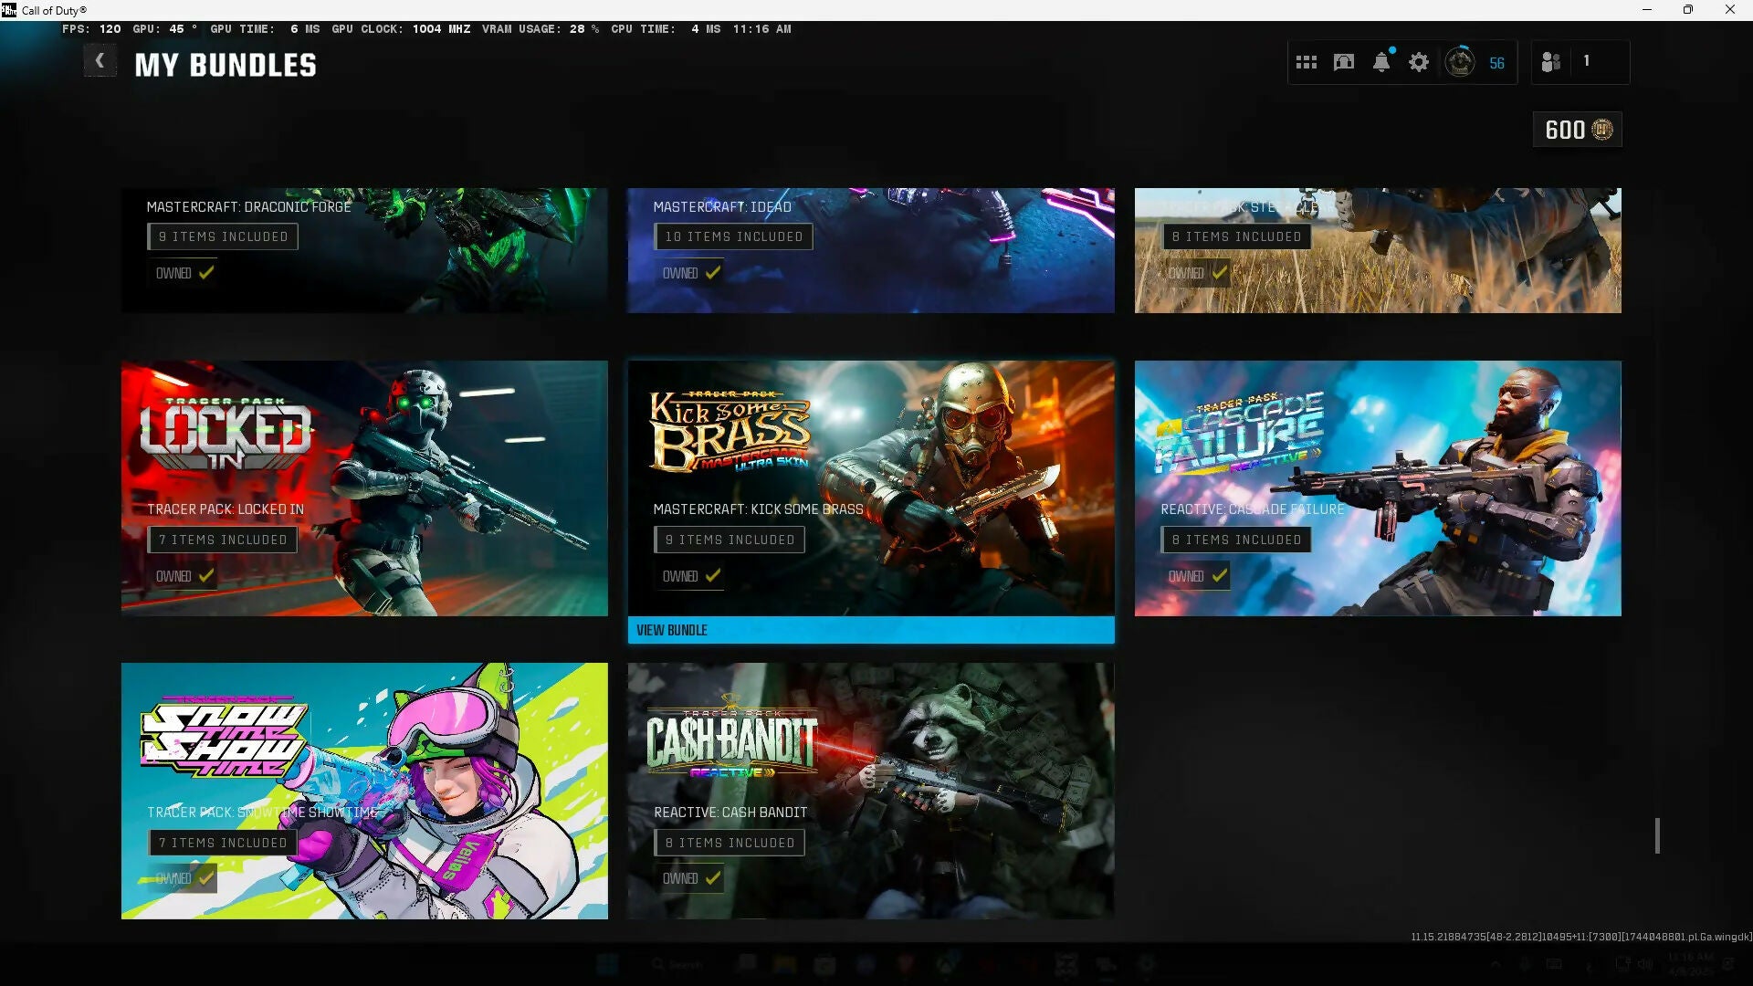Screen dimensions: 1753x986
Task: Open the Mastercraft: Idead bundle card
Action: [871, 250]
